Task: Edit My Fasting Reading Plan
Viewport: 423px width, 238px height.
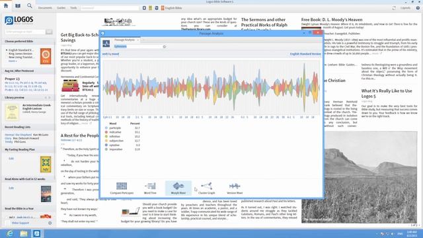Action: pyautogui.click(x=11, y=159)
